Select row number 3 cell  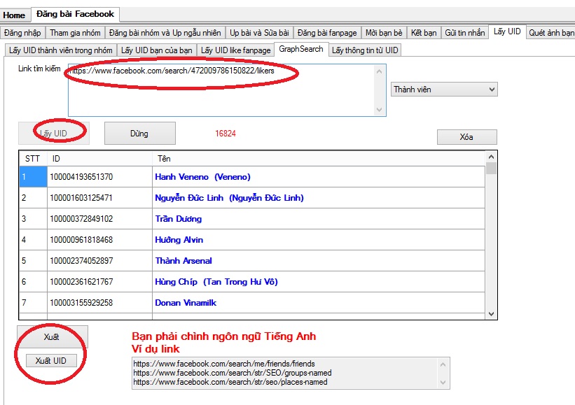33,219
